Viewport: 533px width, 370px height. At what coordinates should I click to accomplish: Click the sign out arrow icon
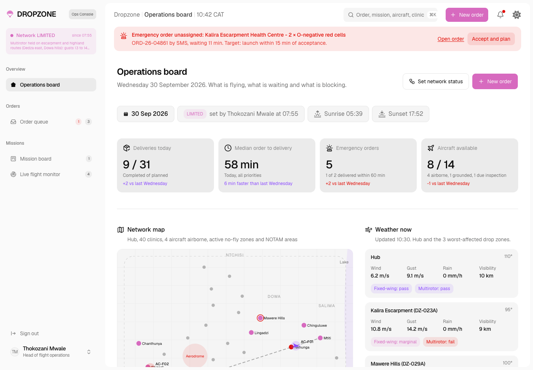[x=13, y=333]
